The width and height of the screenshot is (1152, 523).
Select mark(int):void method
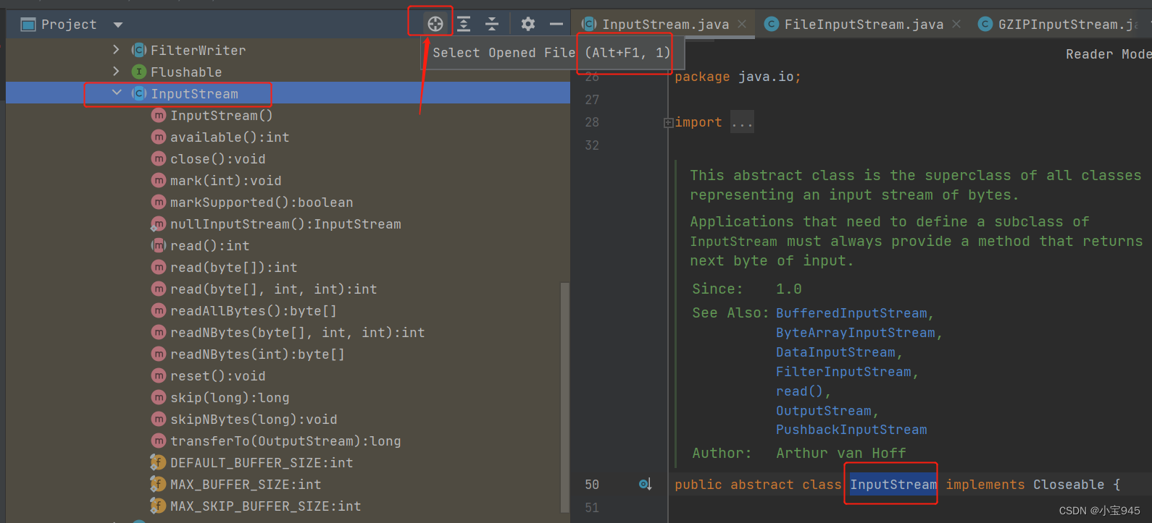pyautogui.click(x=226, y=181)
